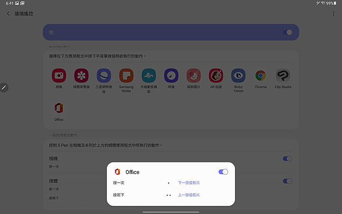This screenshot has width=342, height=214.
Task: Select the 相機 camera app icon
Action: click(59, 75)
